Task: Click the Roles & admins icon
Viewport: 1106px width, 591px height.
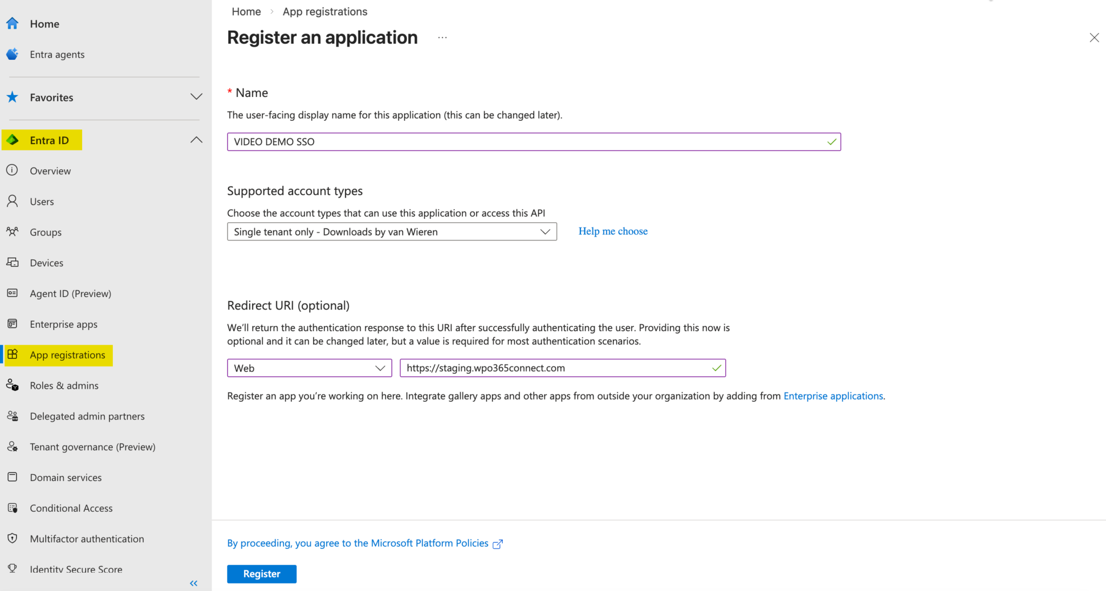Action: [x=12, y=386]
